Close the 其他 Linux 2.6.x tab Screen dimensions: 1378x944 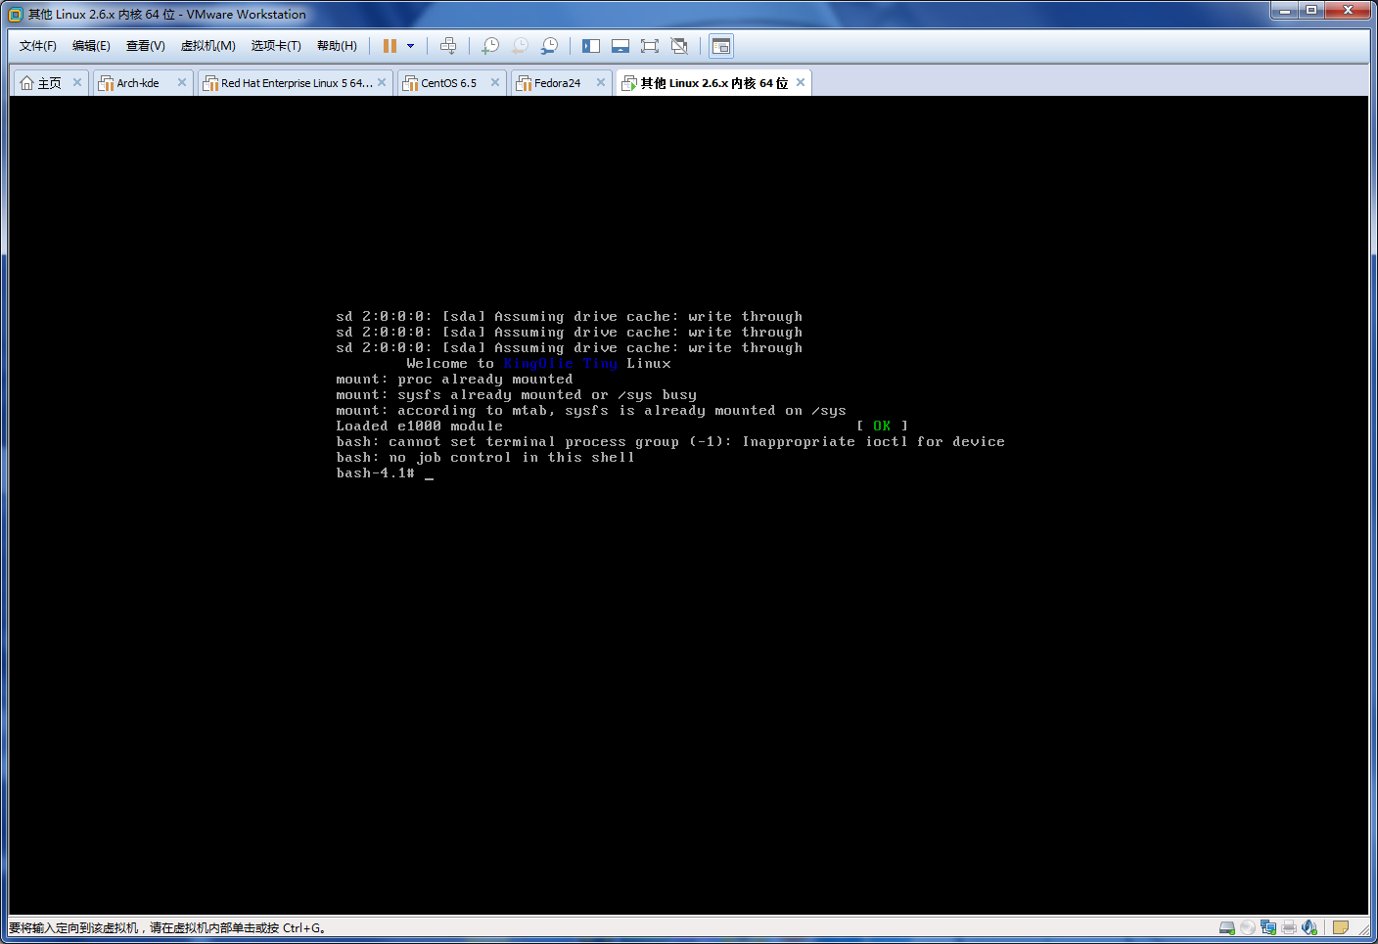(801, 82)
